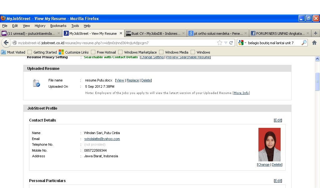Go to the Firefox home page icon
Screen dimensions: 320x188
coord(314,43)
